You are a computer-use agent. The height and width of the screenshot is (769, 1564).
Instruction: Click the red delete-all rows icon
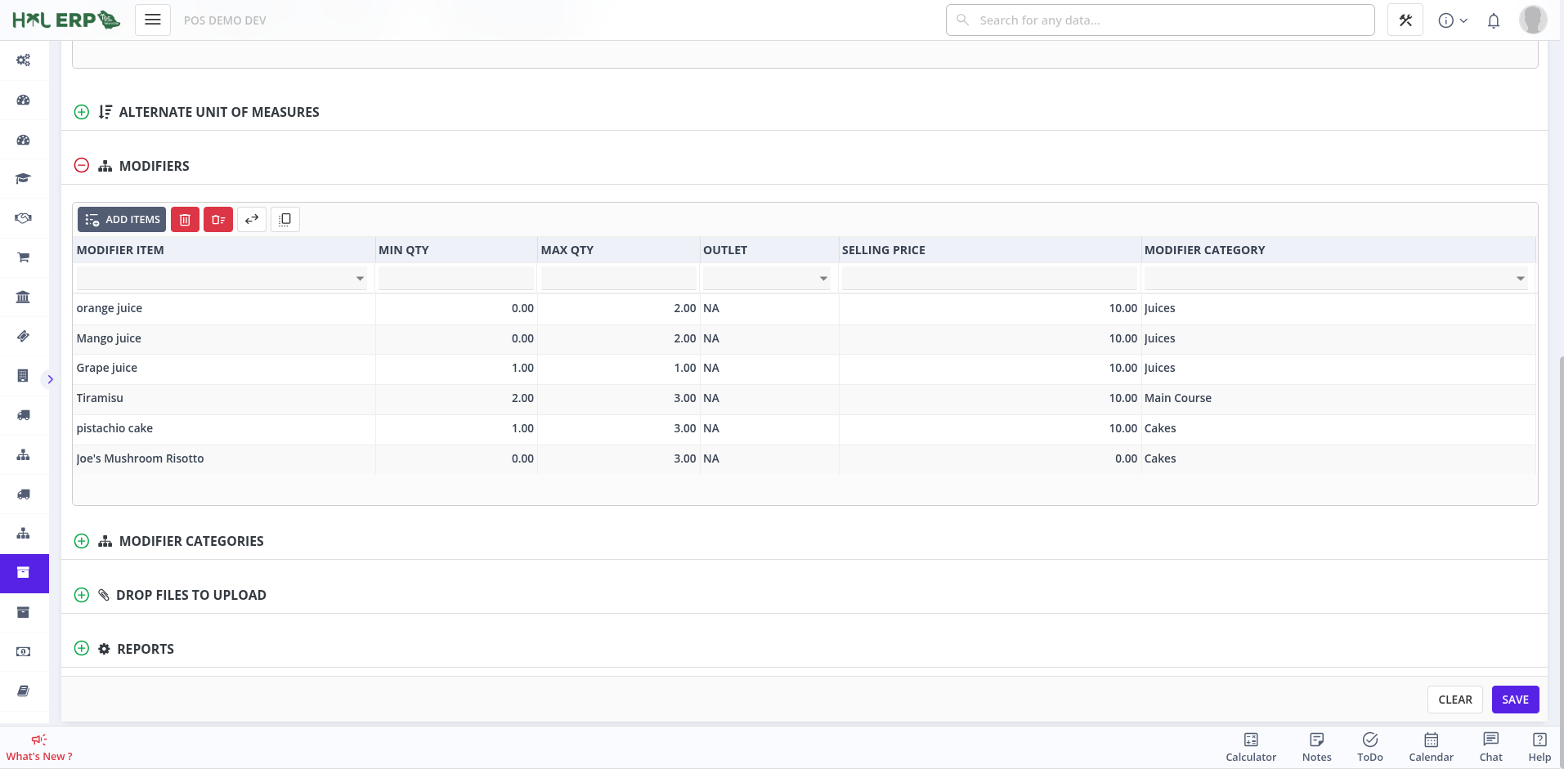218,220
